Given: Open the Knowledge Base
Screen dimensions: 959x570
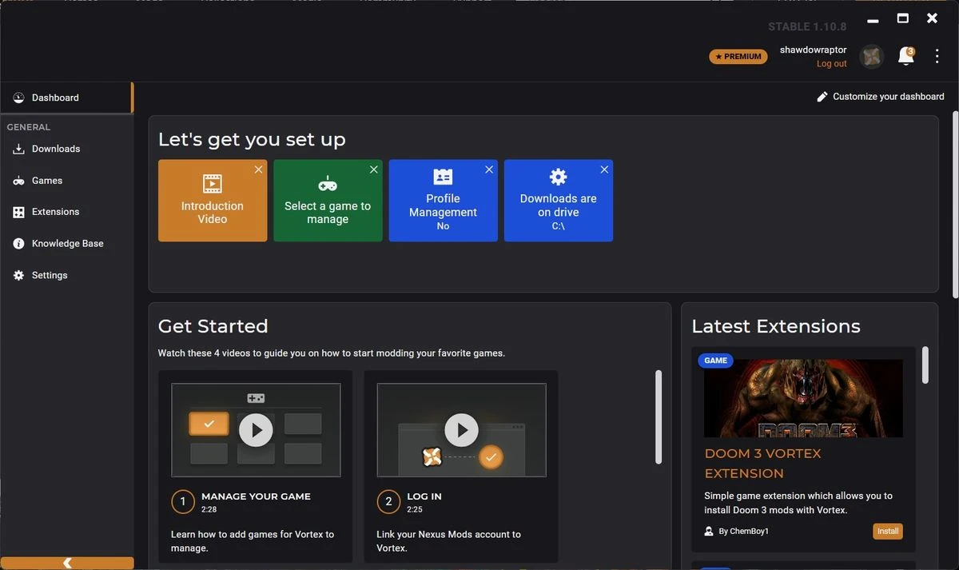Looking at the screenshot, I should pyautogui.click(x=66, y=244).
